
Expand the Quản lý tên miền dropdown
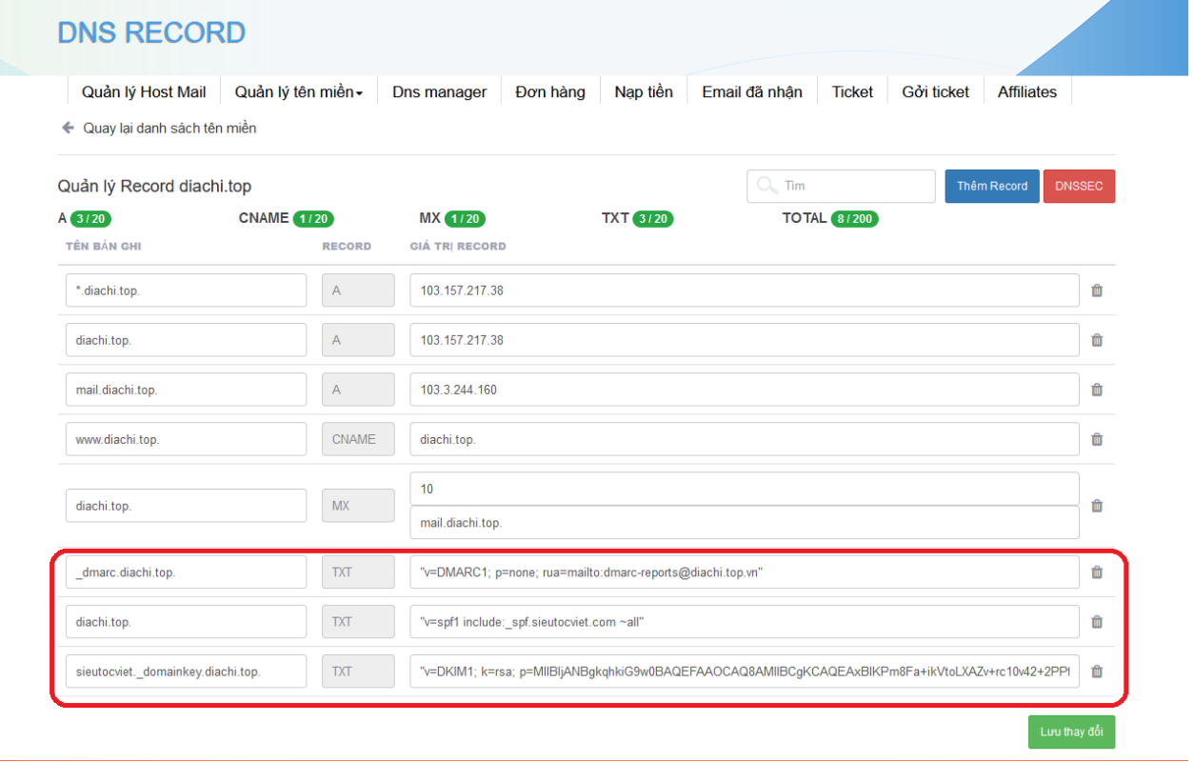pos(299,92)
